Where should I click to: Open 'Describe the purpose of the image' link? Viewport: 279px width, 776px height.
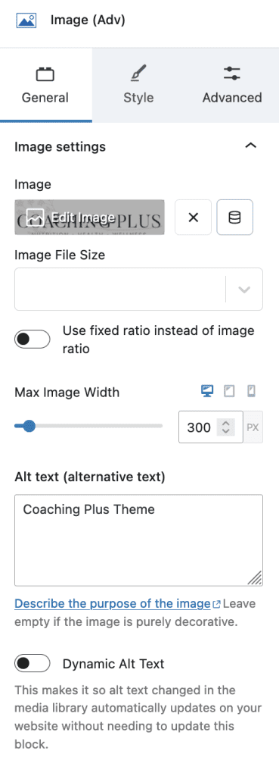point(113,603)
